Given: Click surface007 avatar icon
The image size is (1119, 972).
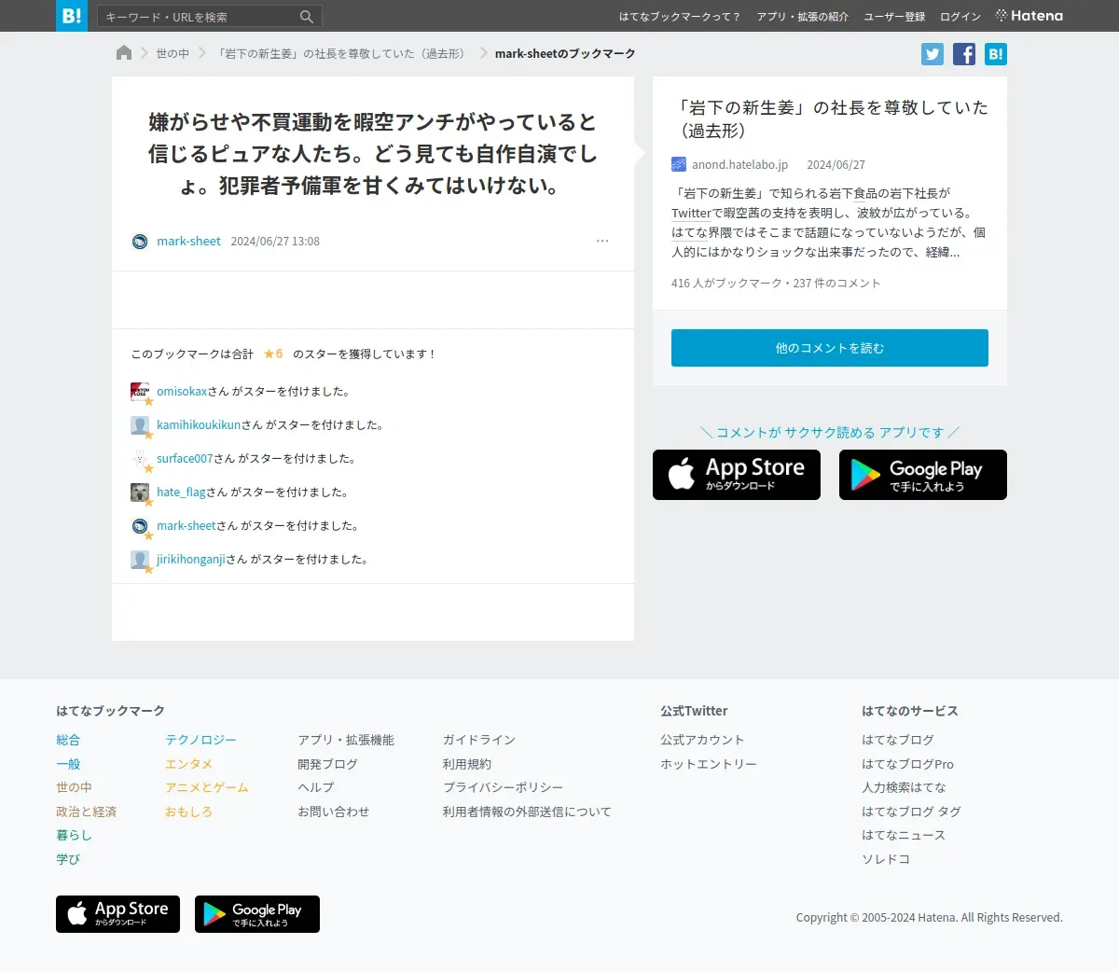Looking at the screenshot, I should (x=140, y=459).
